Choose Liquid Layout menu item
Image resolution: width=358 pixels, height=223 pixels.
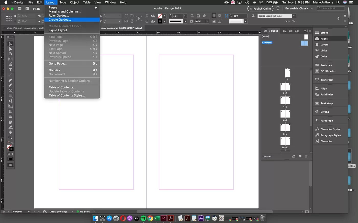pyautogui.click(x=58, y=30)
